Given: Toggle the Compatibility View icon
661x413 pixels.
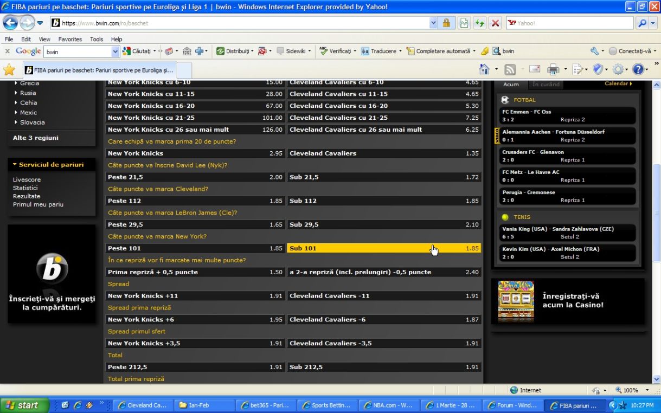Looking at the screenshot, I should [x=464, y=23].
